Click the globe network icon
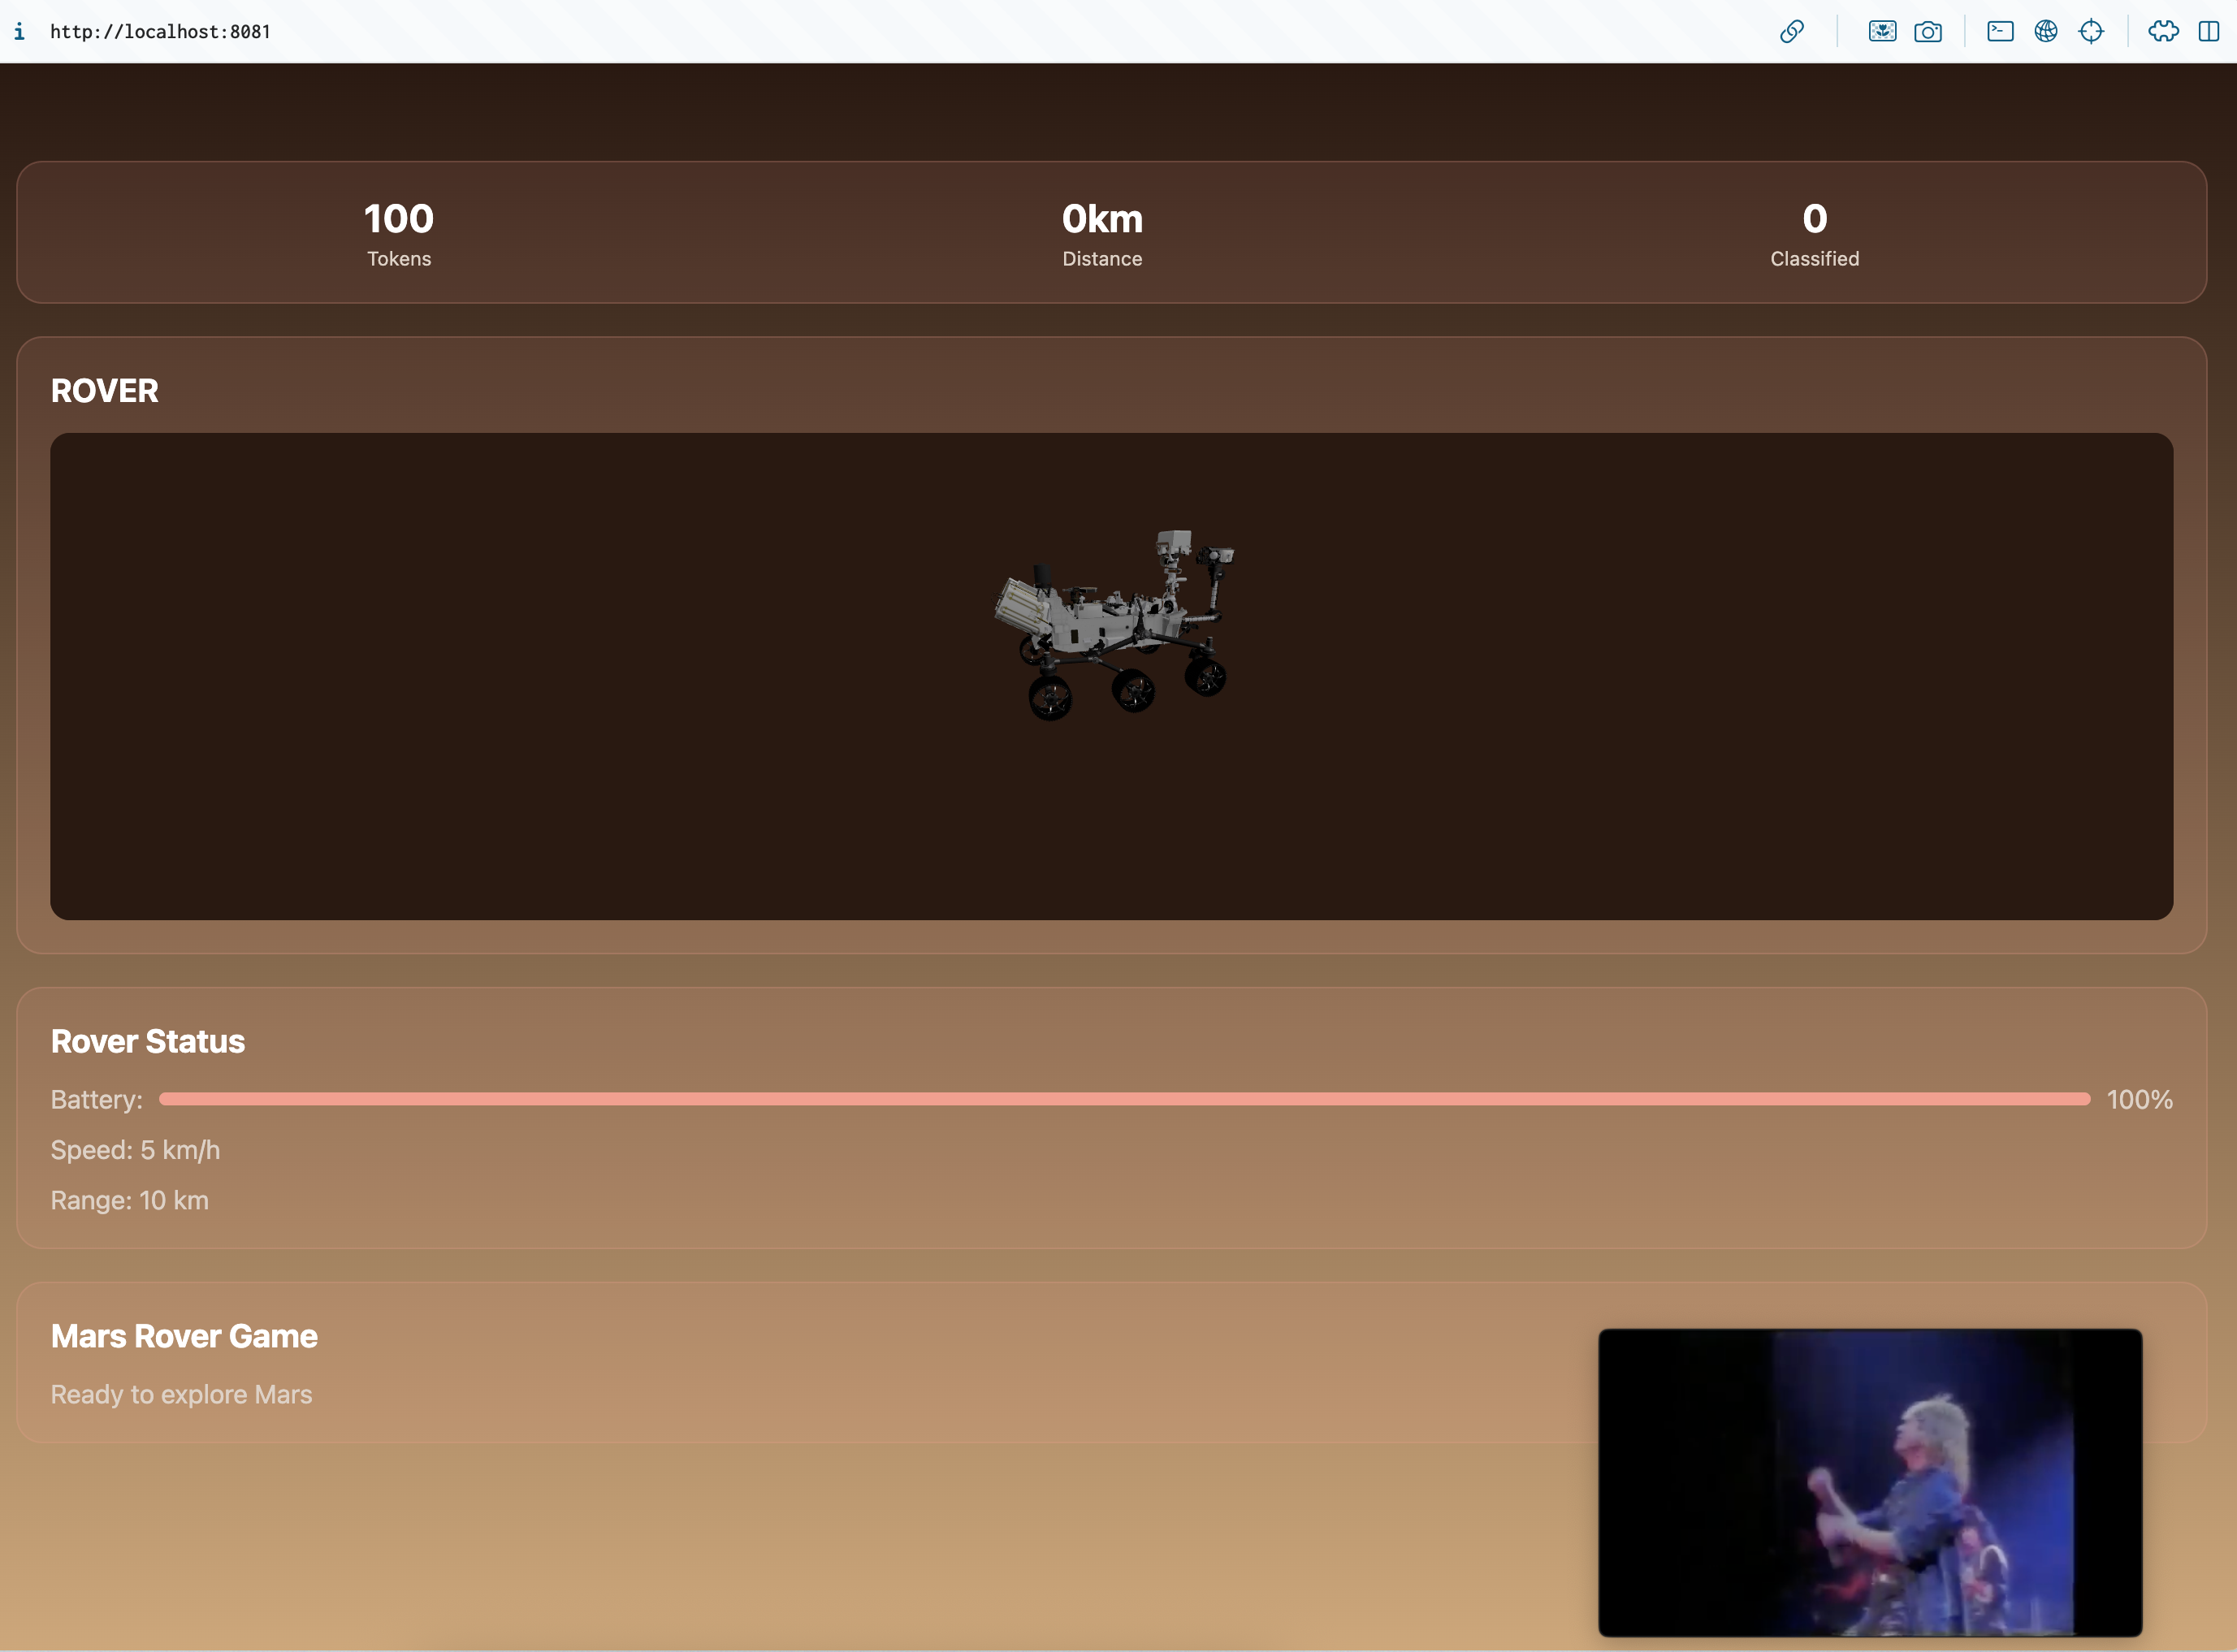 tap(2045, 31)
